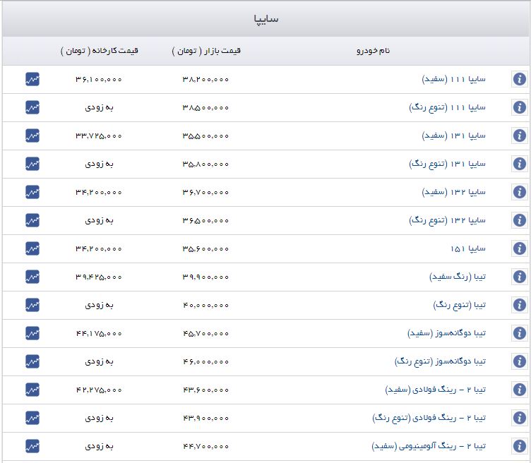
Task: Open the سایپا ۱۳۲ (تنوع رنگ) car link
Action: pos(447,220)
